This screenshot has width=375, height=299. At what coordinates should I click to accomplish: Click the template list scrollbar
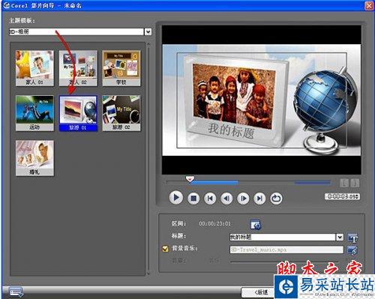(148, 159)
